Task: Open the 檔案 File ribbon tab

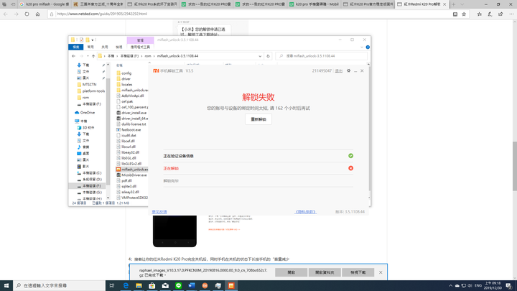Action: coord(76,47)
